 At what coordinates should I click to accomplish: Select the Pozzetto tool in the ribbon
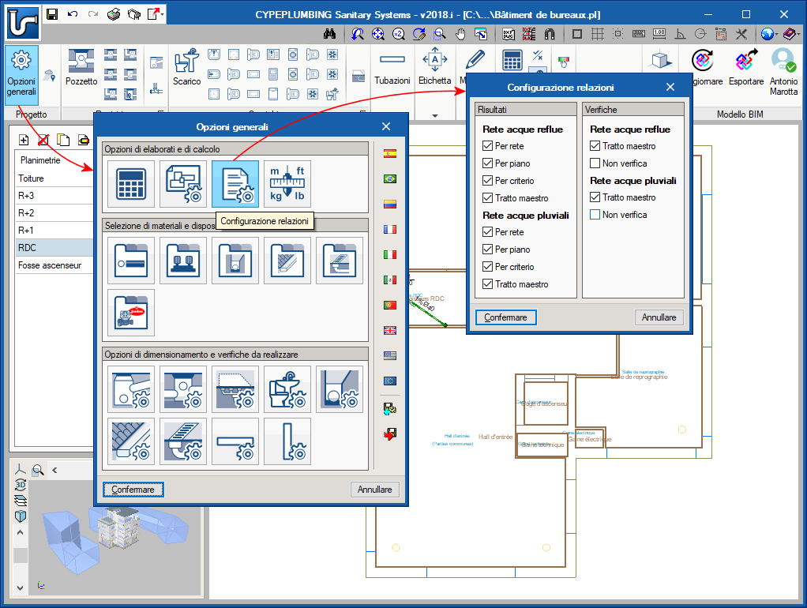coord(81,67)
